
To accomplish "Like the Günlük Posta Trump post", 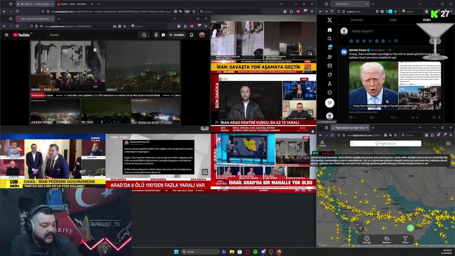I will pos(393,117).
